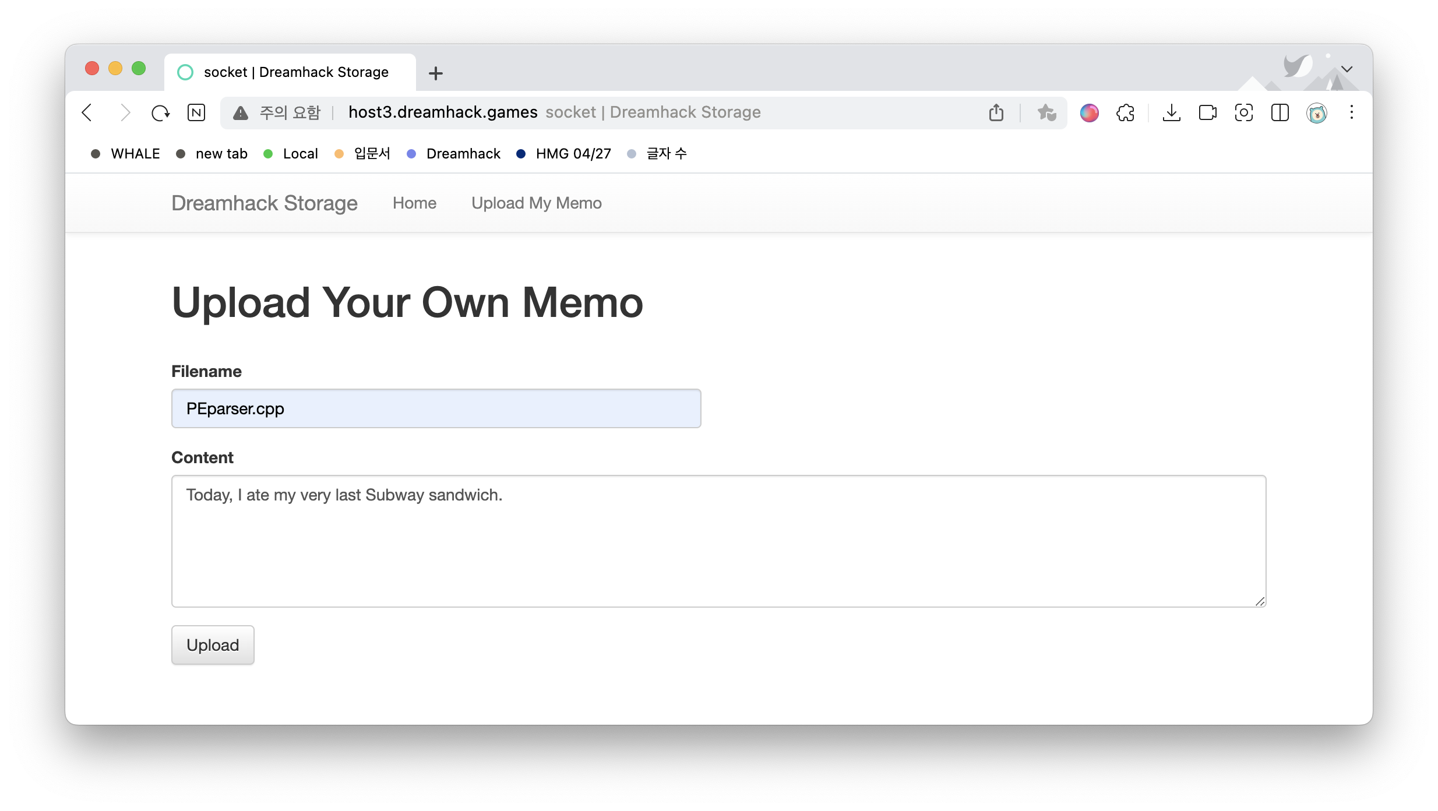
Task: Go to Home in navbar
Action: pyautogui.click(x=414, y=203)
